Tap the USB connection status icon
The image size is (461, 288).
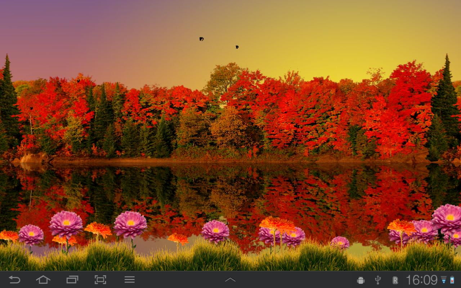click(x=377, y=279)
